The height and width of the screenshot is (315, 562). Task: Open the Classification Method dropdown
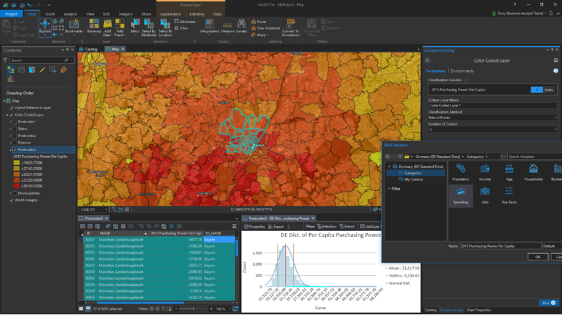(492, 118)
